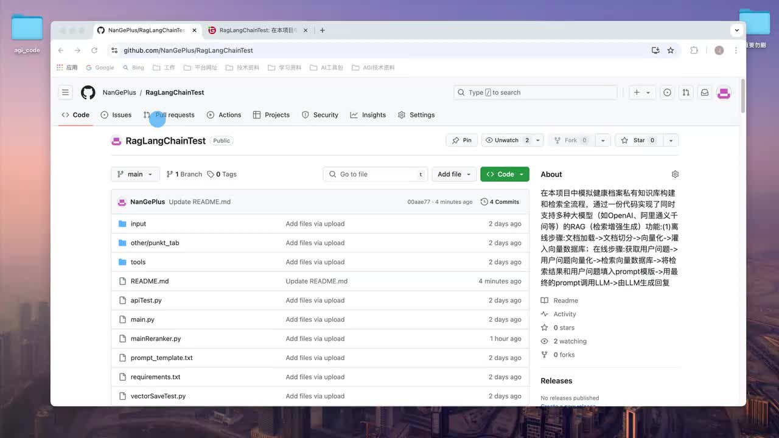Open the Google bookmark
This screenshot has height=438, width=779.
(x=100, y=68)
